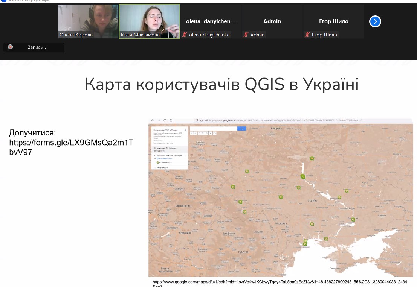Show next participants with the blue arrow
The height and width of the screenshot is (287, 417).
click(x=375, y=21)
